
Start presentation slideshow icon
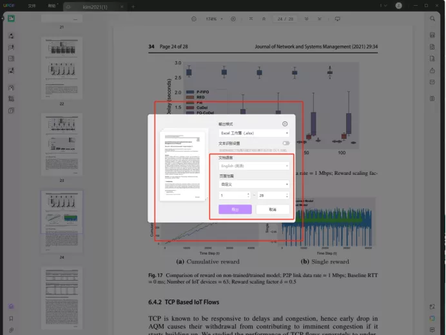click(x=337, y=19)
